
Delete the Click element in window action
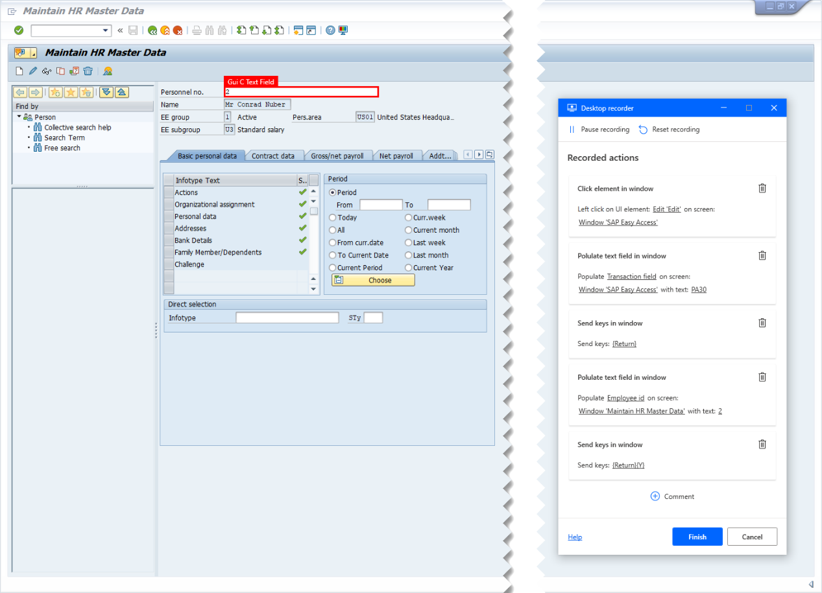pyautogui.click(x=762, y=189)
